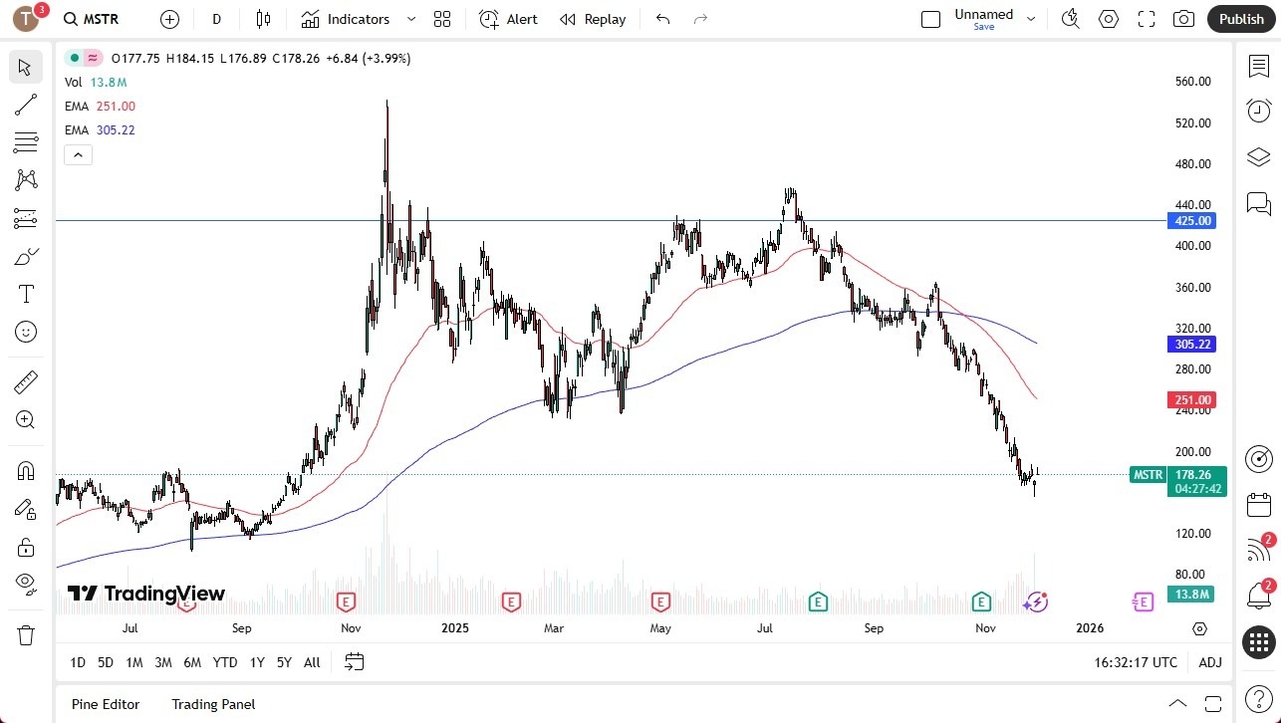Open the Trading Panel tab
The image size is (1281, 723).
pos(213,704)
